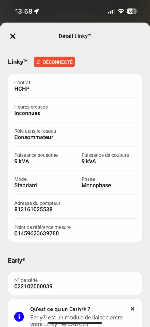Dismiss the Early info card
Screen dimensions: 150x327
pos(133,309)
